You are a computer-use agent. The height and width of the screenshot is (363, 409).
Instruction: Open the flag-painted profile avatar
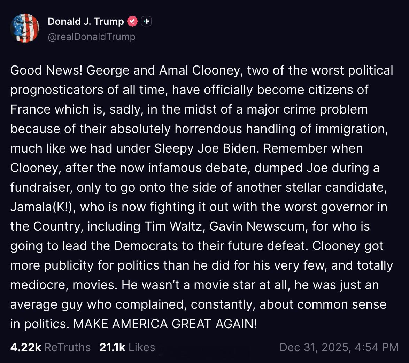pyautogui.click(x=25, y=28)
